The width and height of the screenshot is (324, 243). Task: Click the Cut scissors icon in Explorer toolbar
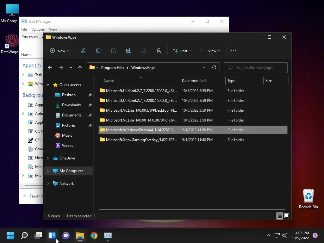[x=83, y=51]
